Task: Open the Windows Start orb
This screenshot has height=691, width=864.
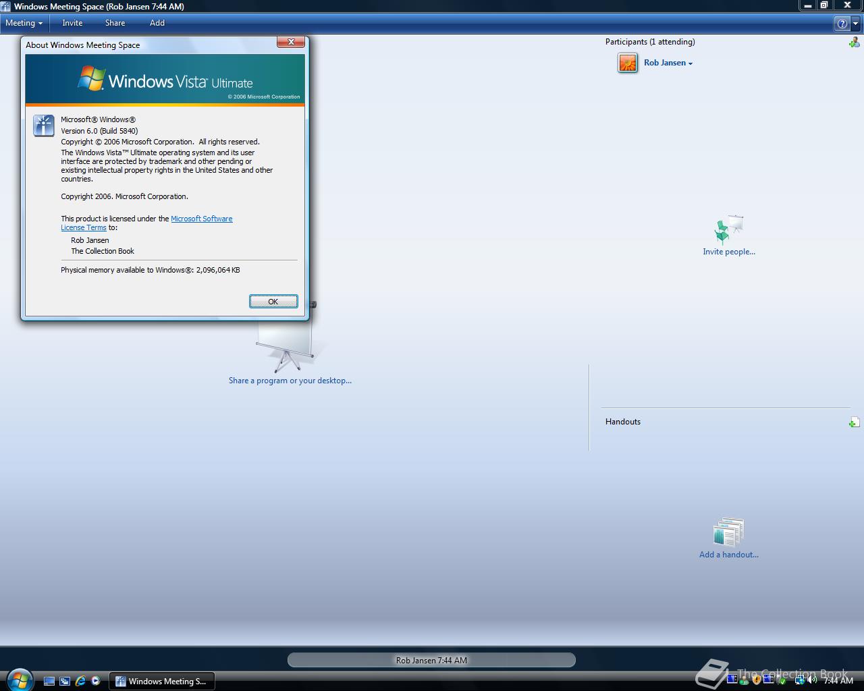Action: tap(19, 680)
